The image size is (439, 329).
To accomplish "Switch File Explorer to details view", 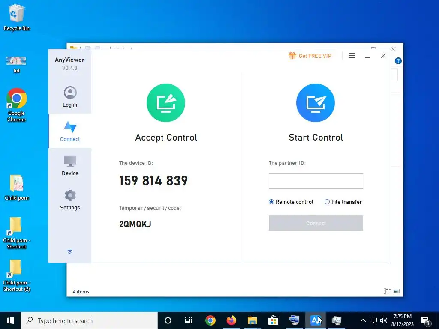I will 387,291.
